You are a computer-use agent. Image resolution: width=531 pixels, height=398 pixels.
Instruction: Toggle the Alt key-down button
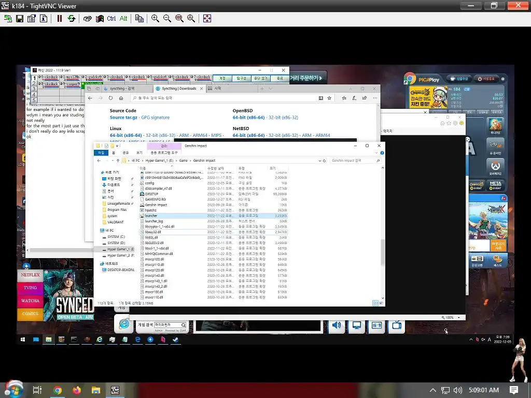coord(123,19)
